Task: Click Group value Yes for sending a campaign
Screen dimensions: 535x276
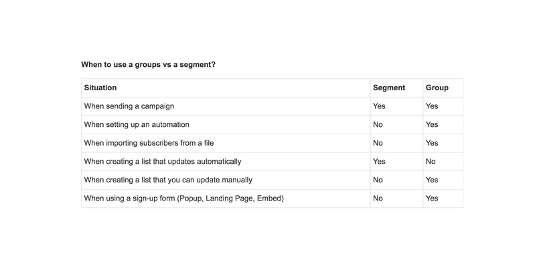Action: click(432, 106)
